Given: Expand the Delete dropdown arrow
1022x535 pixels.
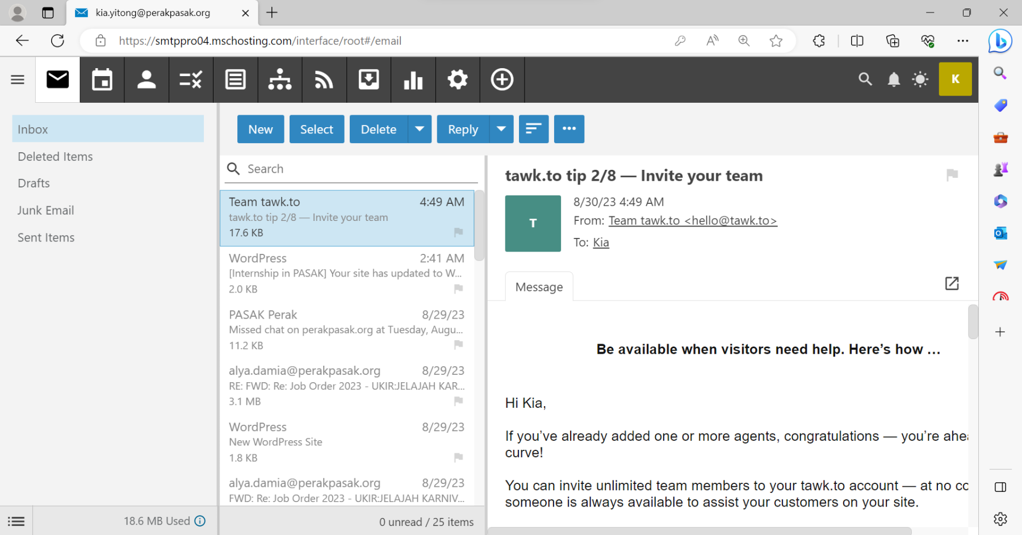Looking at the screenshot, I should click(420, 129).
